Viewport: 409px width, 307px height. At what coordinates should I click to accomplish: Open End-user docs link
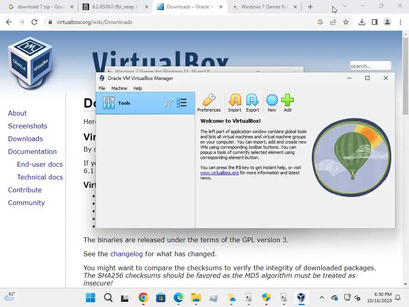pos(40,164)
